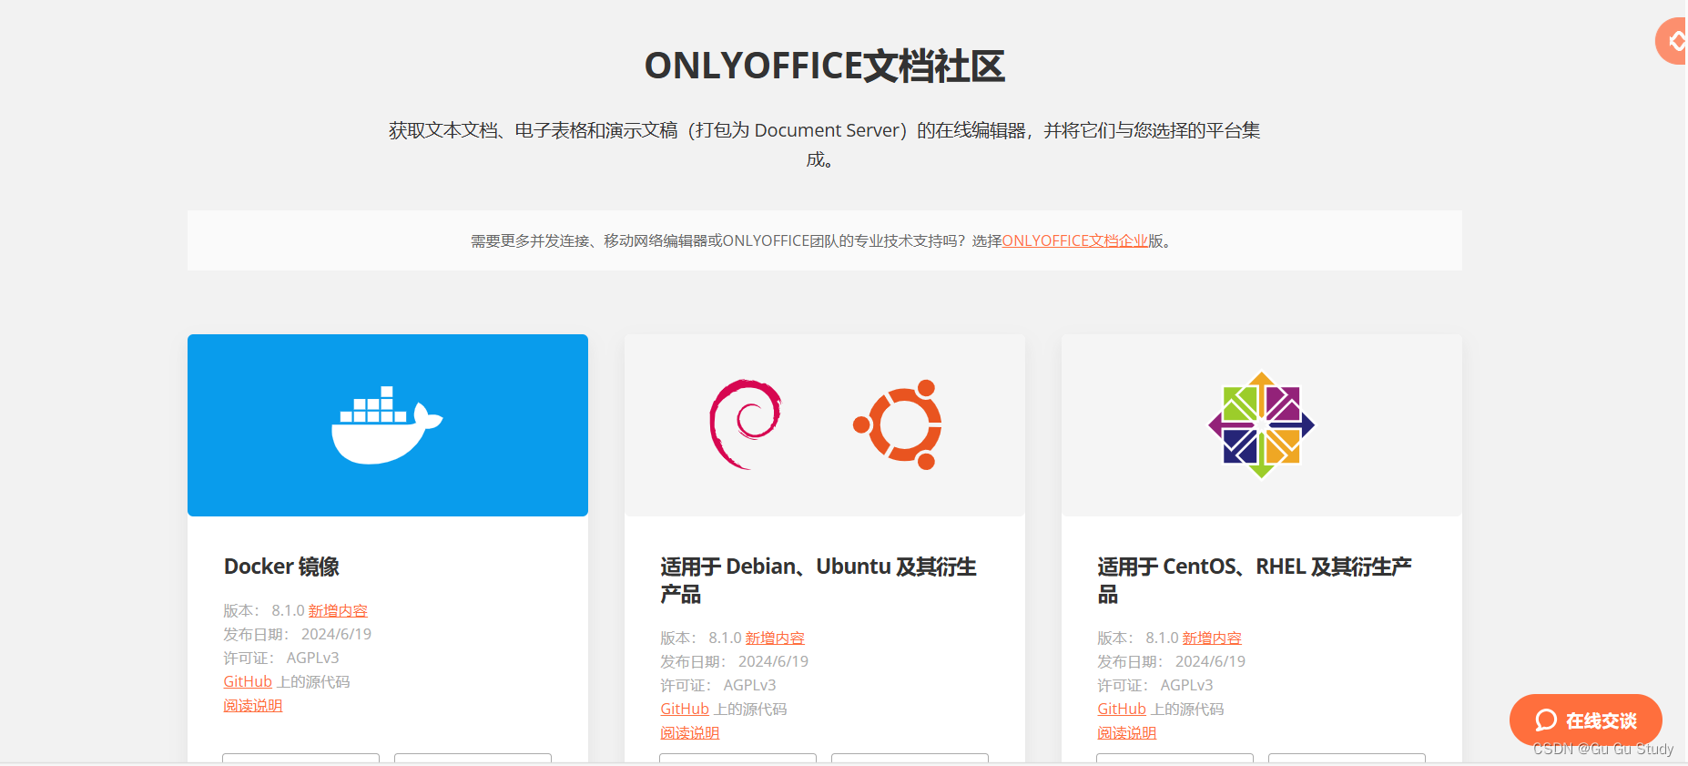This screenshot has height=766, width=1688.
Task: Click the Docker whale icon
Action: (x=387, y=425)
